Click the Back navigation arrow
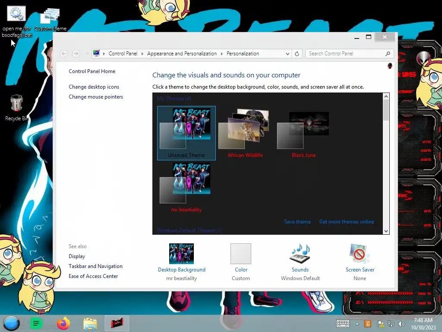Viewport: 442px width, 332px height. pyautogui.click(x=64, y=54)
